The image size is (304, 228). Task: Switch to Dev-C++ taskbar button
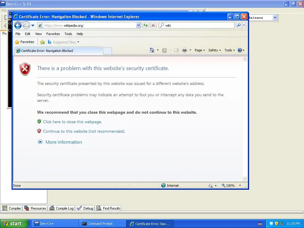[x=55, y=224]
